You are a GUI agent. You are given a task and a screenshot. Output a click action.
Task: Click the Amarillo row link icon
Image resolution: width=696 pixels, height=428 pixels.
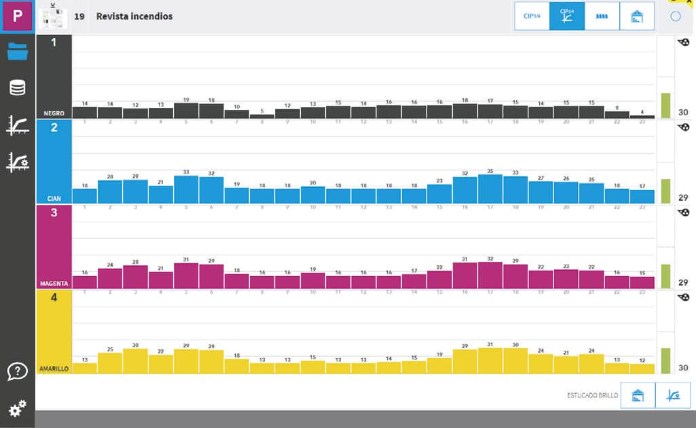[684, 297]
